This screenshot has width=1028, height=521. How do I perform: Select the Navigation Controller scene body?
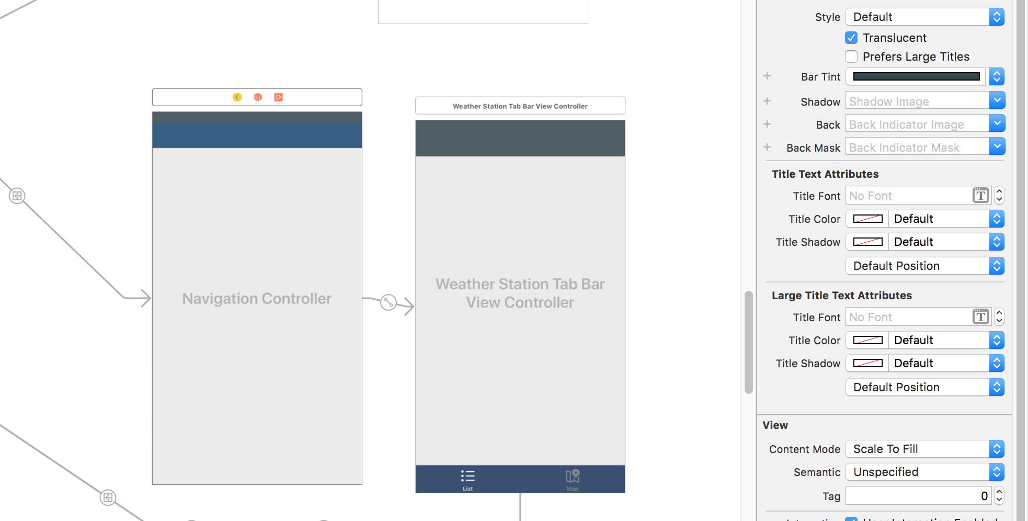point(257,316)
